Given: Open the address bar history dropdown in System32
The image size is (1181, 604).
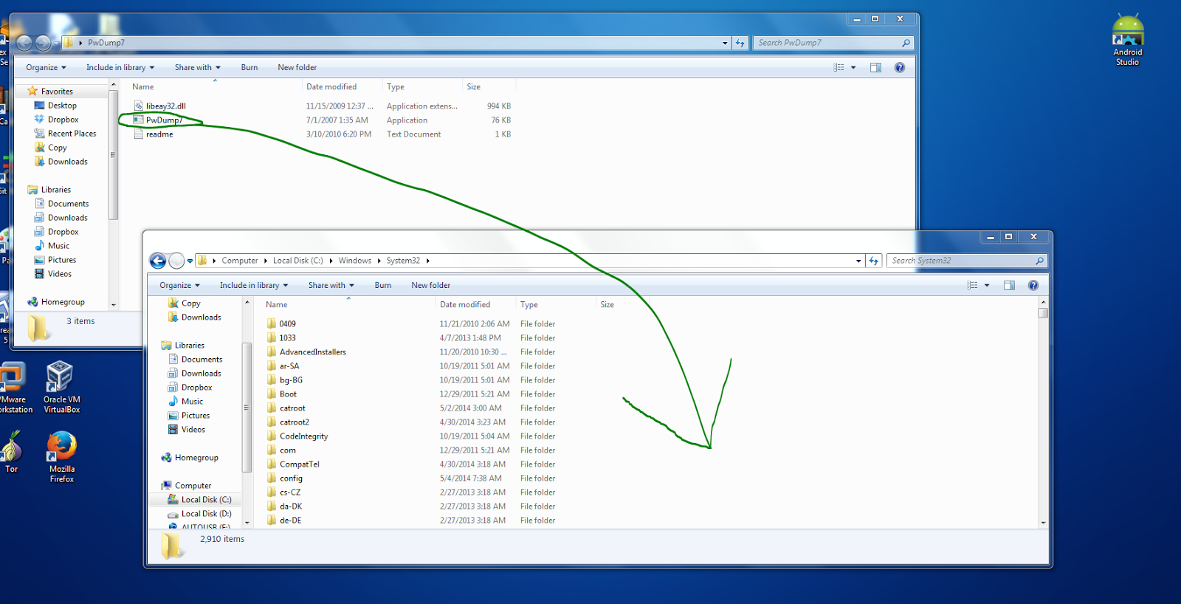Looking at the screenshot, I should click(x=858, y=261).
